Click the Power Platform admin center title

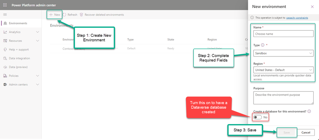(34, 5)
